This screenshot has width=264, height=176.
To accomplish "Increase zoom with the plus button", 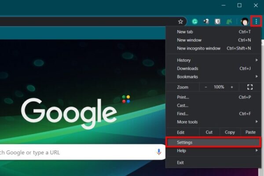I will (232, 87).
